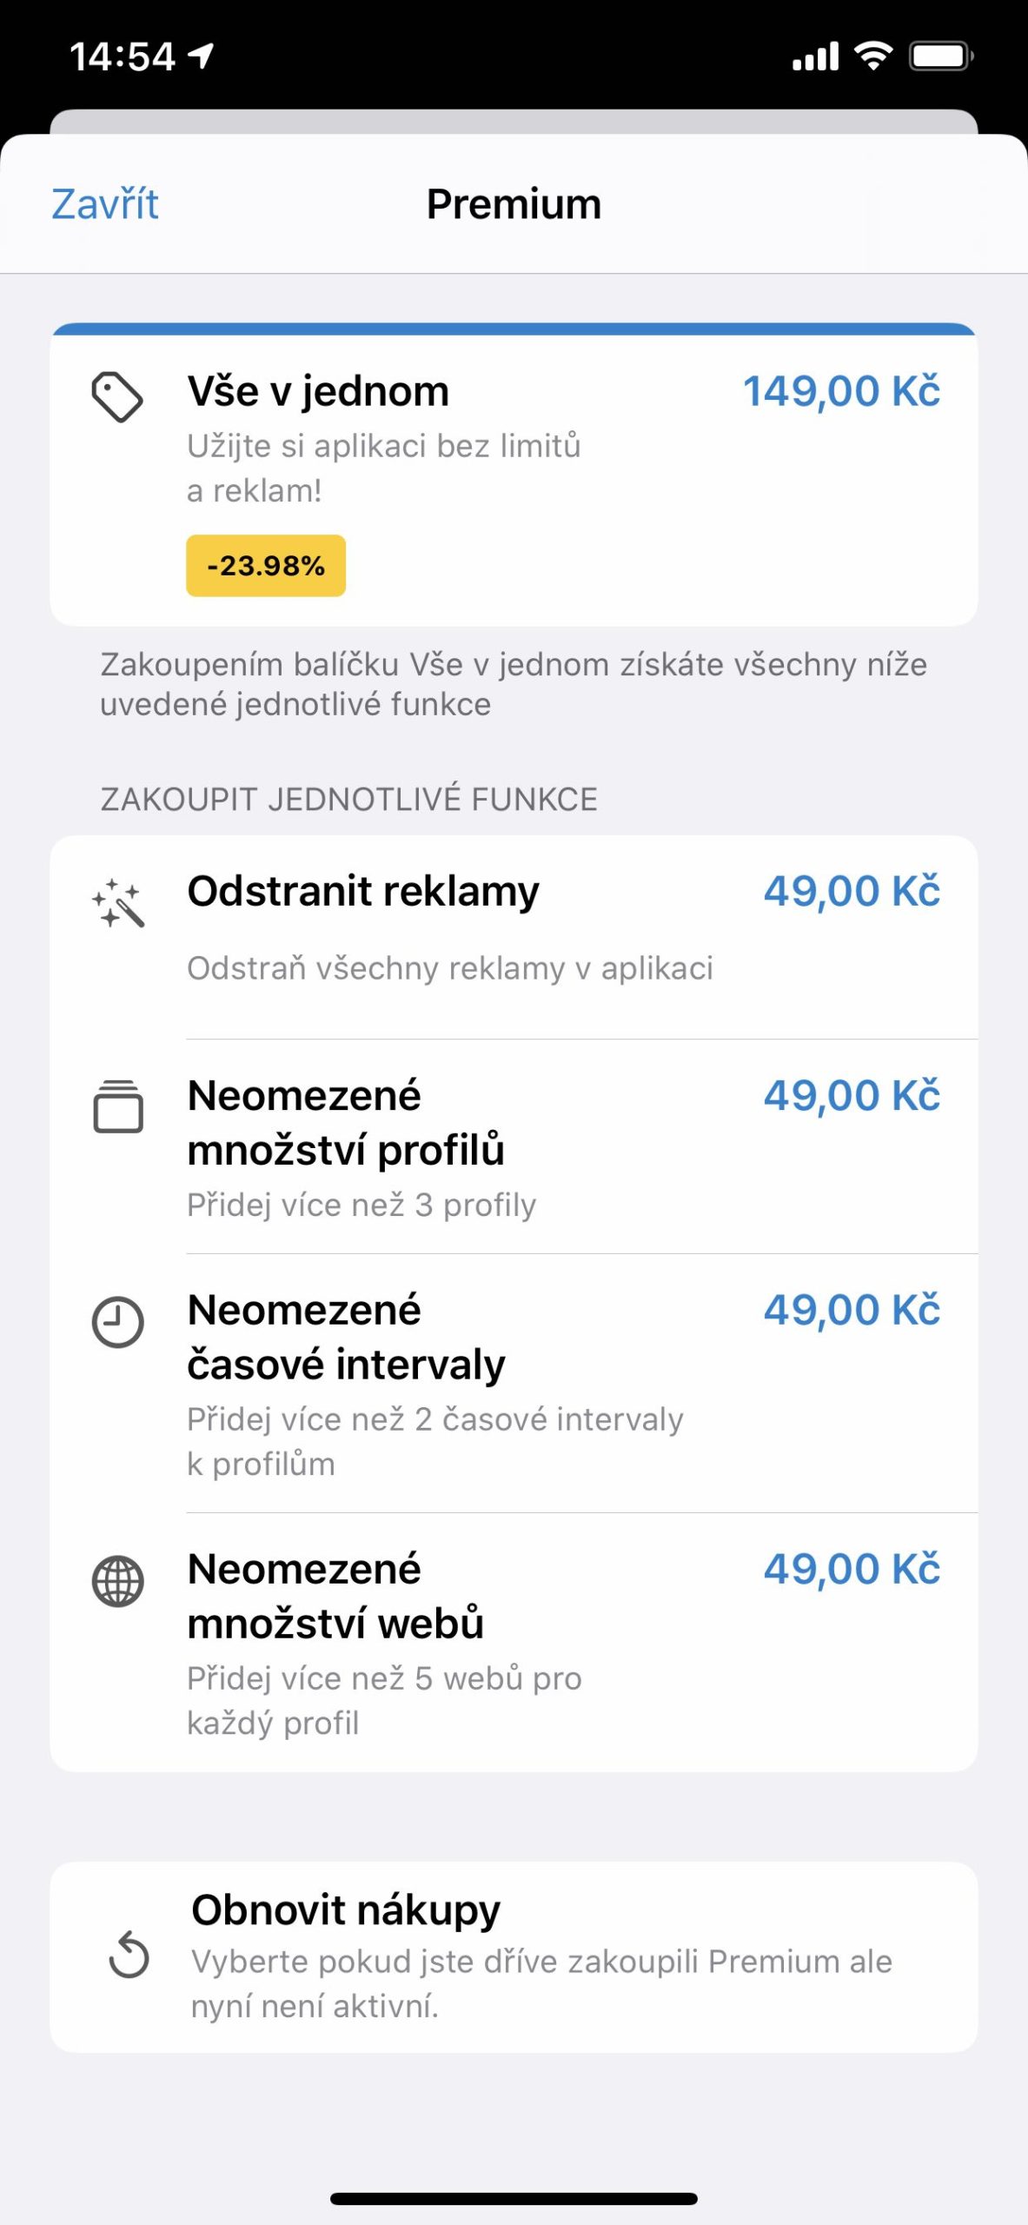Tap the yellow -23.98% discount badge
Image resolution: width=1028 pixels, height=2225 pixels.
pyautogui.click(x=266, y=566)
